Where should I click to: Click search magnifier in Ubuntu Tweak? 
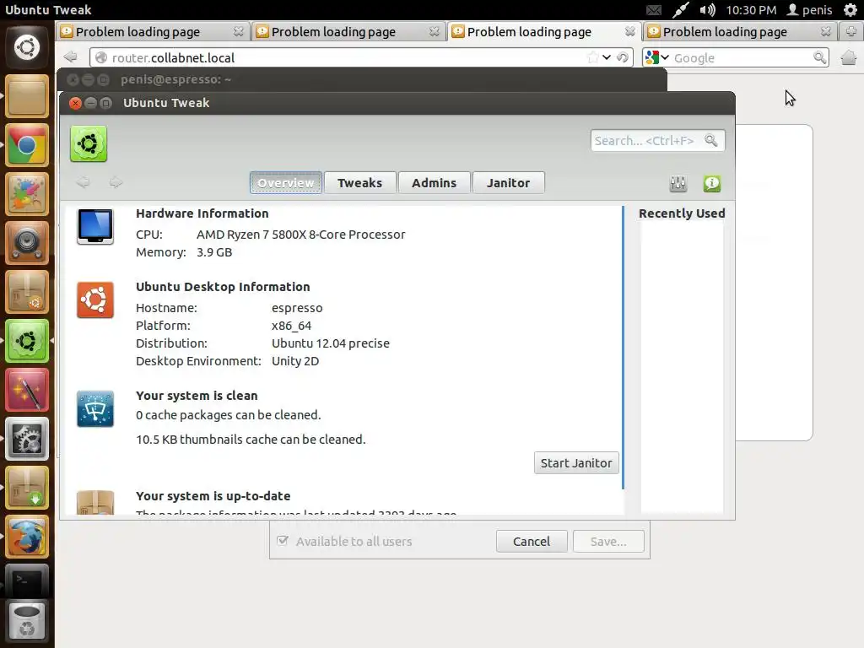click(x=711, y=141)
